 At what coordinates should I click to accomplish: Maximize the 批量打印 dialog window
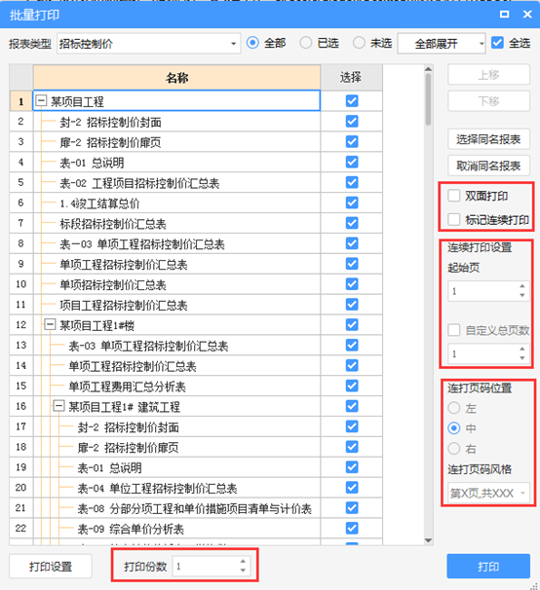pos(504,15)
